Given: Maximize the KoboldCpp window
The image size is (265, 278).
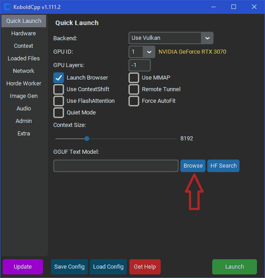Looking at the screenshot, I should (234, 7).
